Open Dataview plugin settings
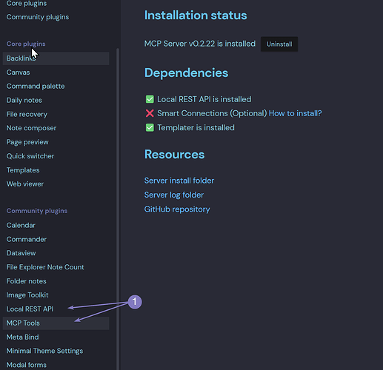This screenshot has height=370, width=383. coord(56,253)
